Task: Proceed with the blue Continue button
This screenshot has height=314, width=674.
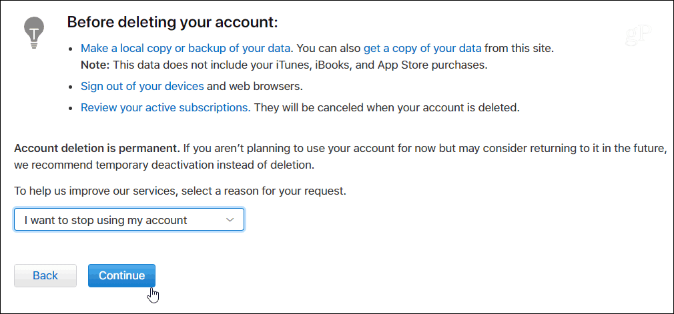Action: click(121, 275)
